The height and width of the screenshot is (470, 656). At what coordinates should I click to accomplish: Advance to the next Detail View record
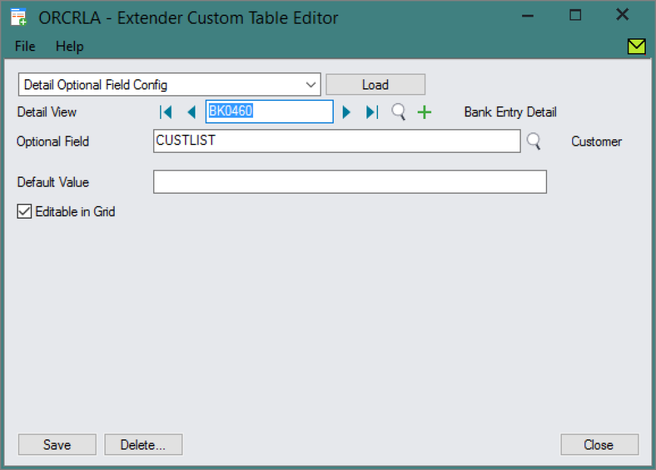[x=347, y=111]
